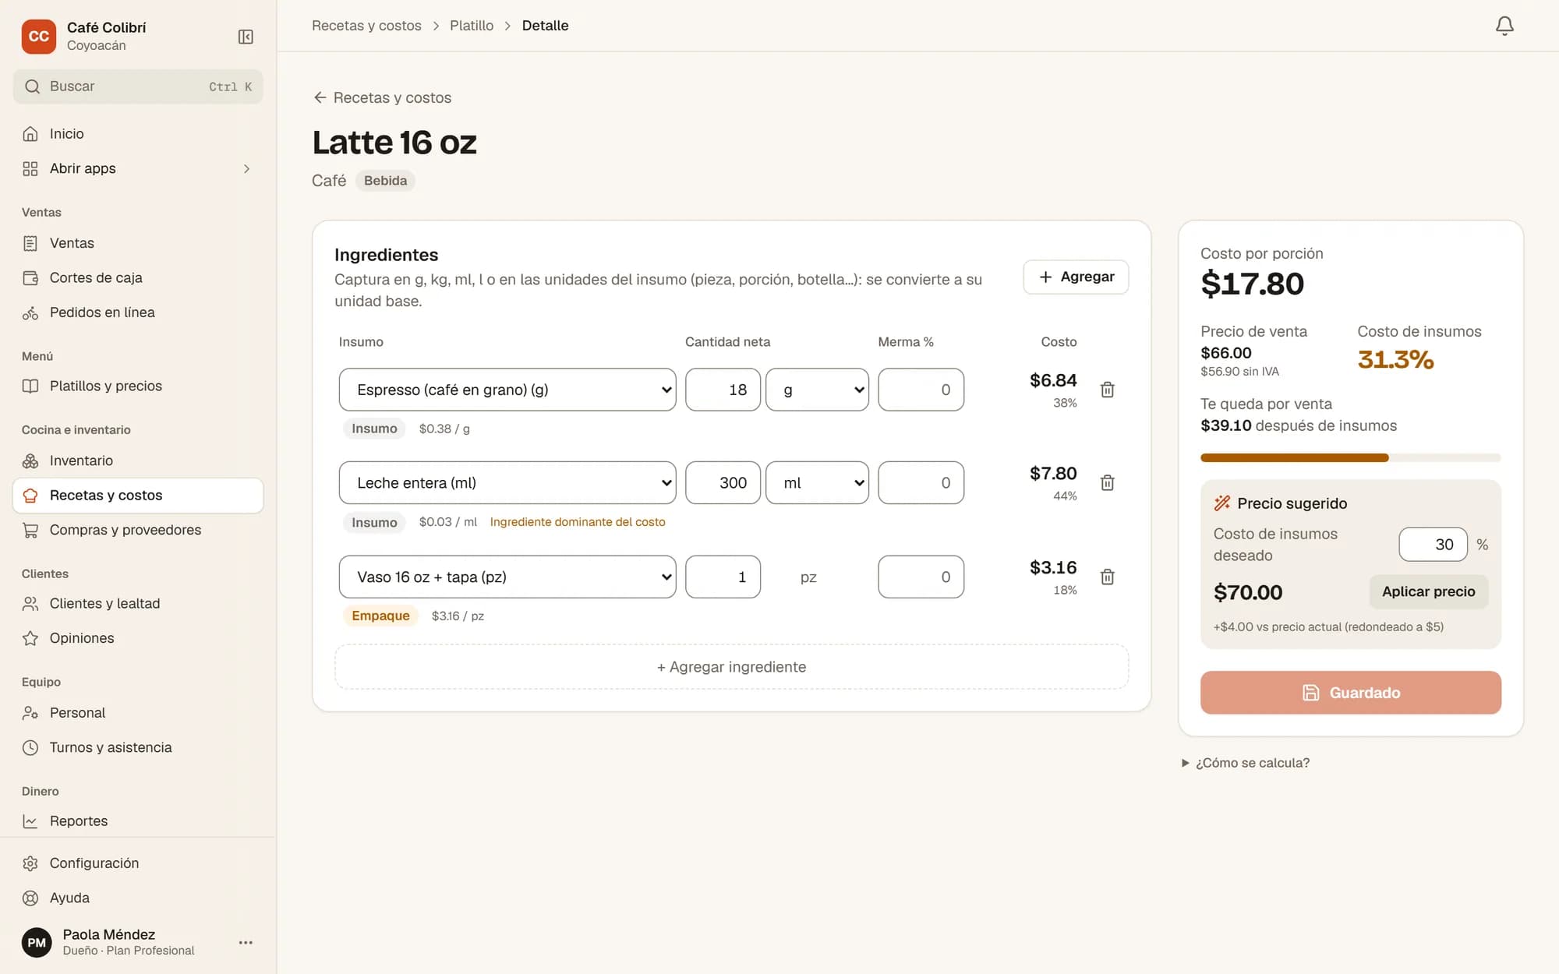1559x974 pixels.
Task: Remove the Vaso 16 oz ingredient
Action: tap(1107, 577)
